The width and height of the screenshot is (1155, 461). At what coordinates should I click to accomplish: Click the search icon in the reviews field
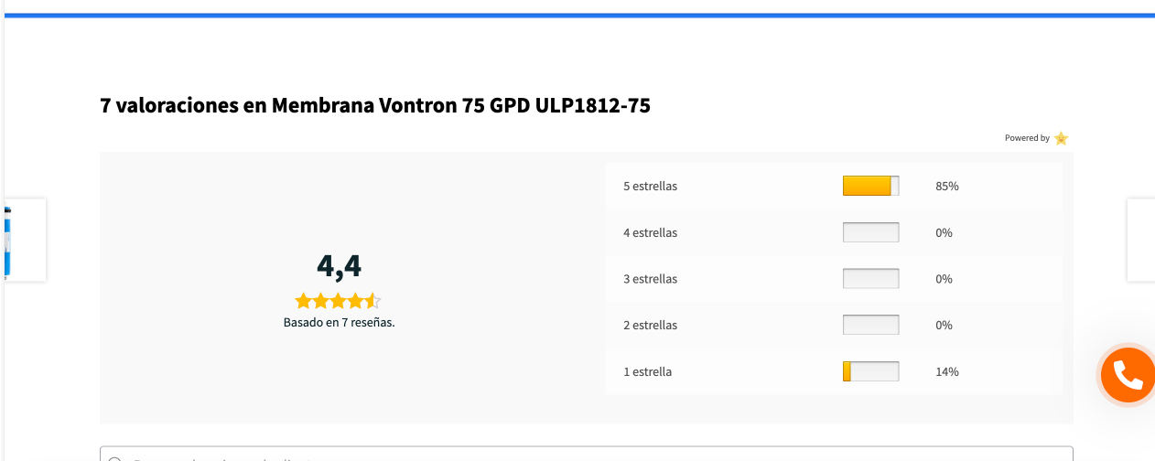coord(115,460)
